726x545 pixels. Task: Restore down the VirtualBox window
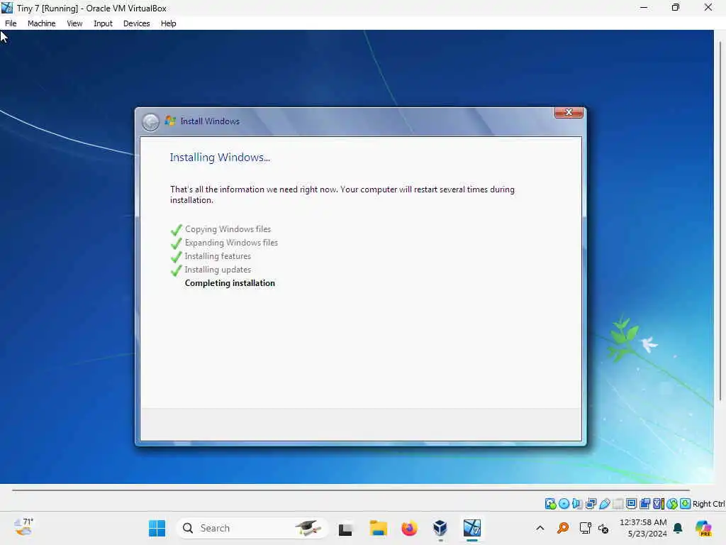pos(676,7)
